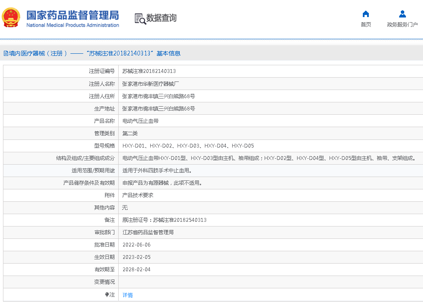Click the product name 电动气压止血带
423x302 pixels.
click(140, 121)
